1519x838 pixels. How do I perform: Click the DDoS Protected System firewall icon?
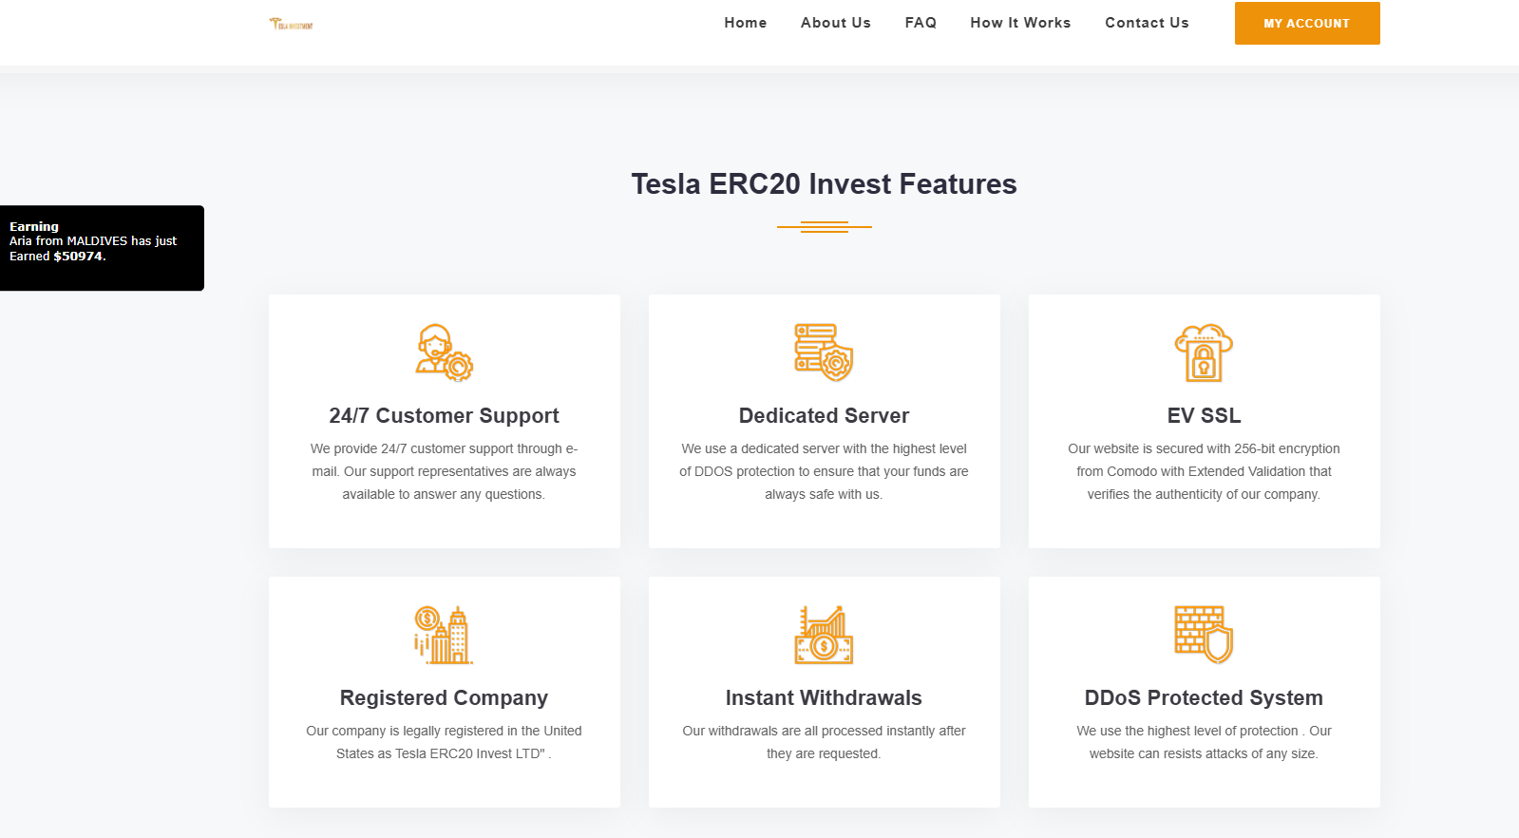[1204, 635]
